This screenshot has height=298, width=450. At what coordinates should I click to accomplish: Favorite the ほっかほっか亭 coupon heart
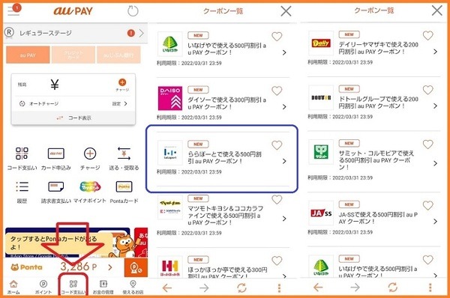tap(277, 261)
